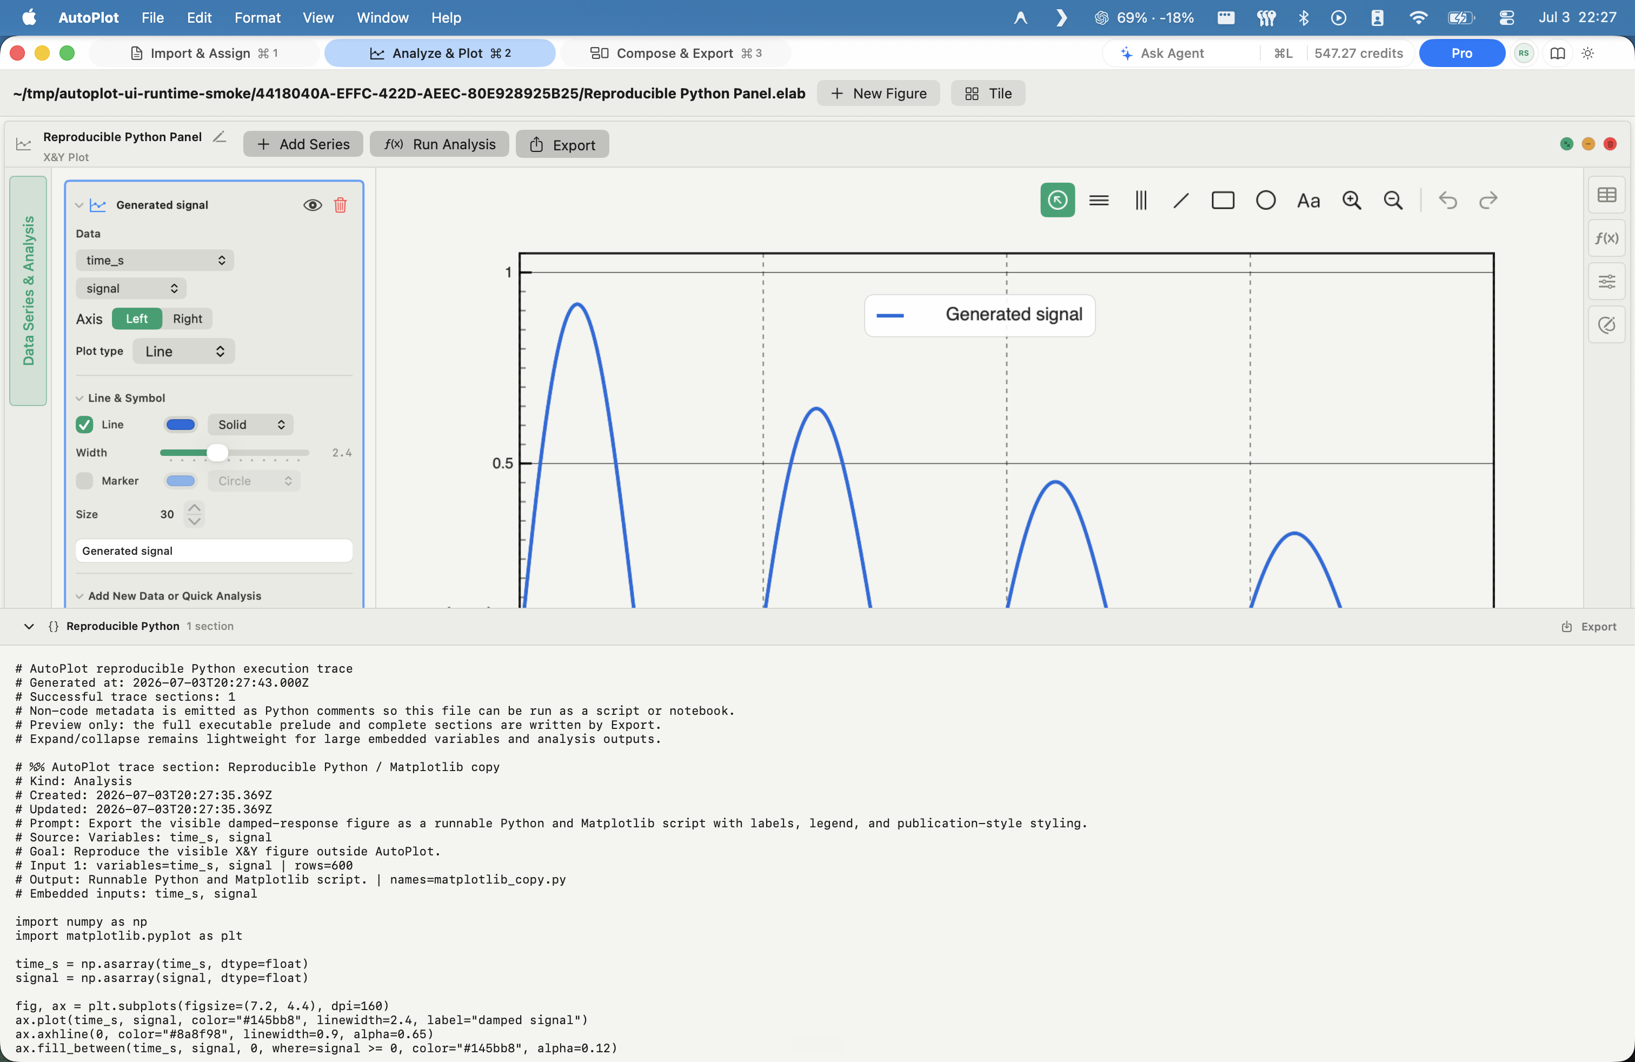Click the line Width slider handle
Image resolution: width=1635 pixels, height=1062 pixels.
(x=217, y=453)
